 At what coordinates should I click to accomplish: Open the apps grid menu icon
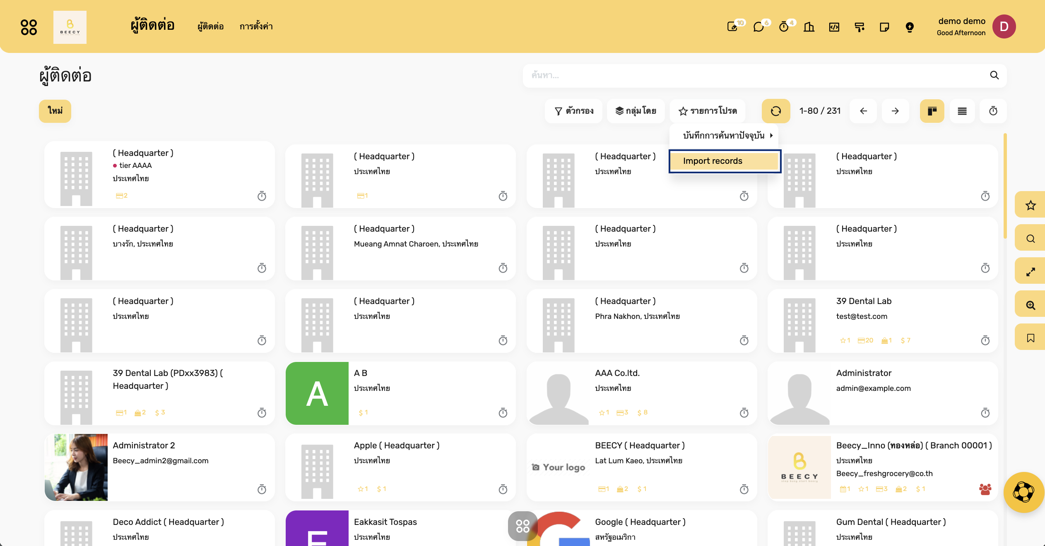pos(29,27)
